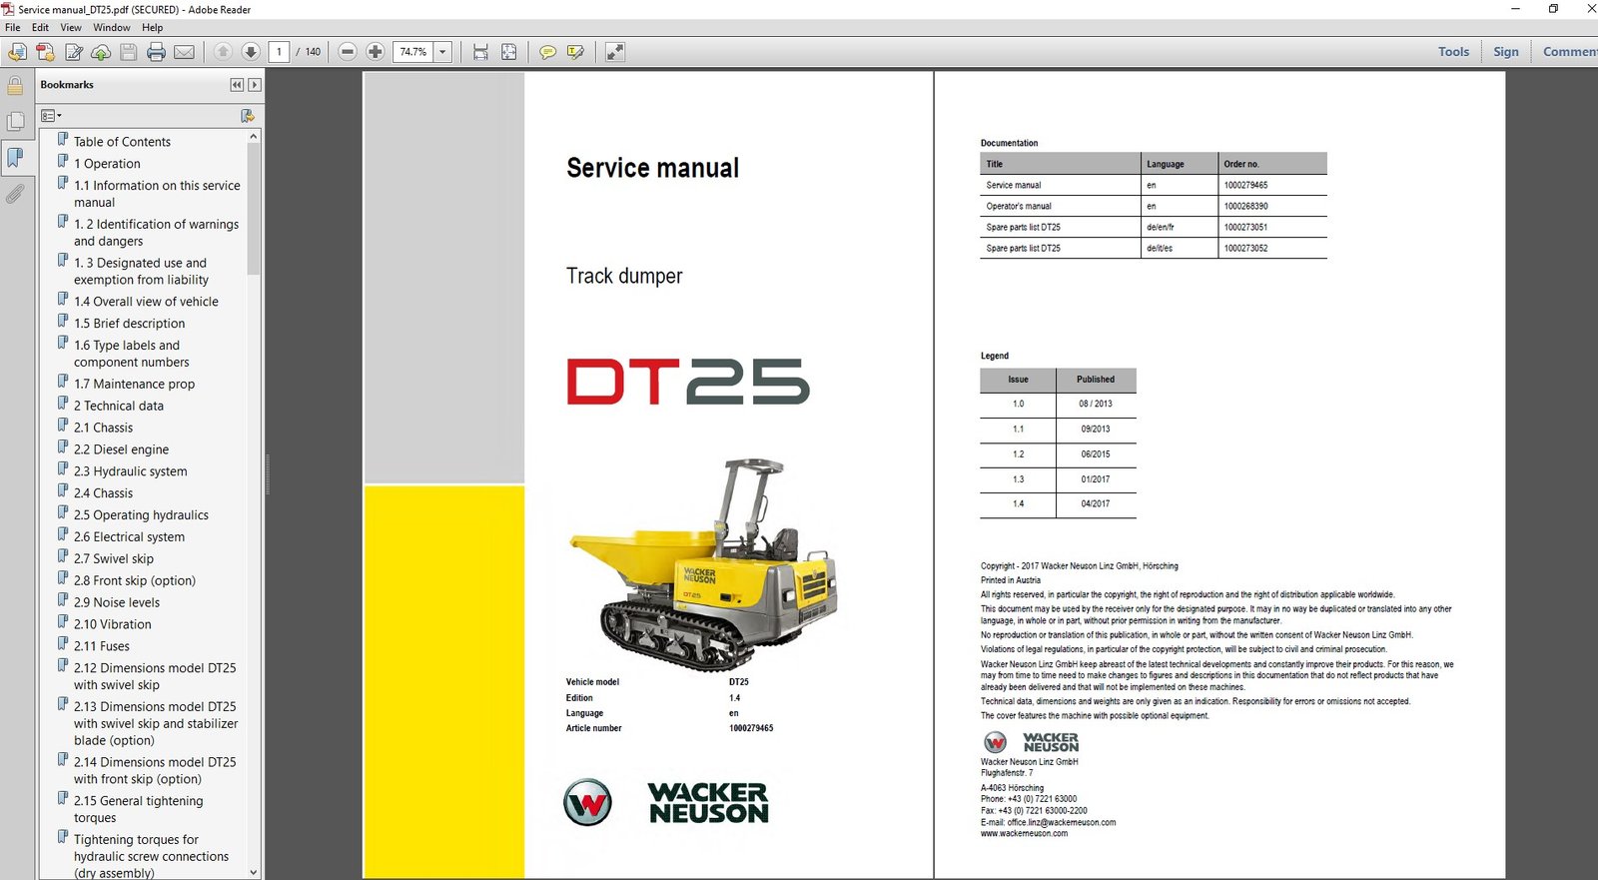Zoom in with the plus button
Viewport: 1598px width, 880px height.
376,52
